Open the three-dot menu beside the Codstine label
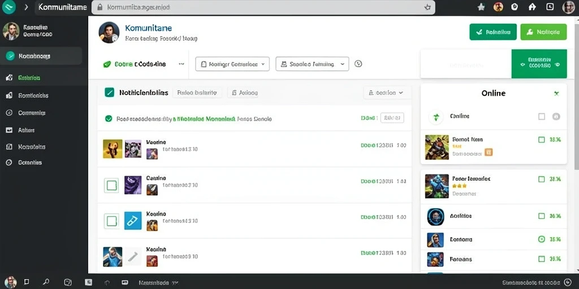The image size is (579, 289). pos(182,64)
